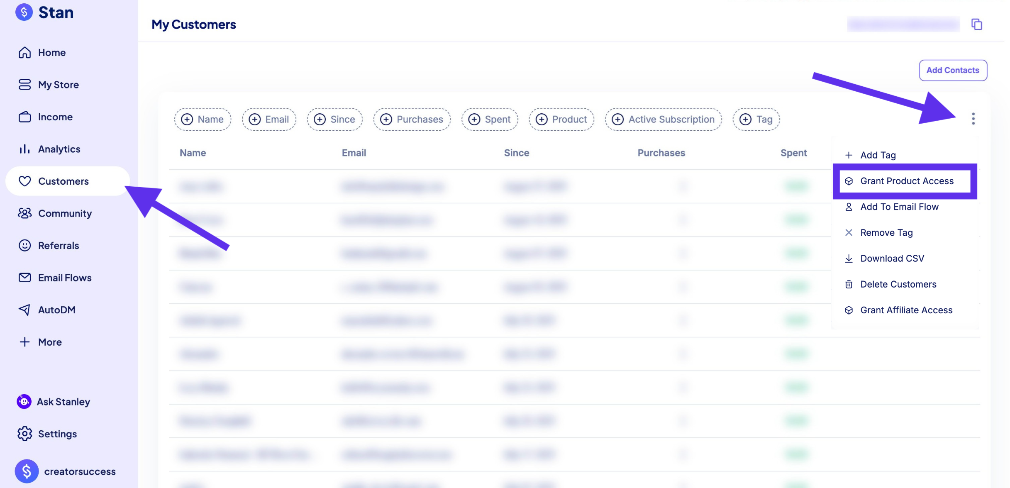Go to My Store section
This screenshot has height=488, width=1010.
[49, 85]
